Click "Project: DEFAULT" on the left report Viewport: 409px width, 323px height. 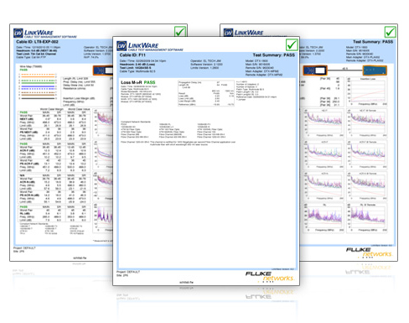point(24,248)
